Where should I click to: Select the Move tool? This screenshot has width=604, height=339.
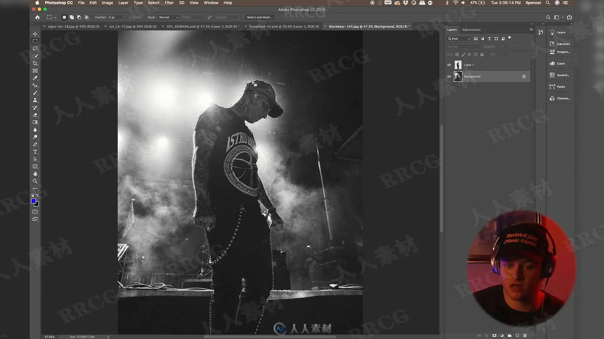pyautogui.click(x=35, y=34)
